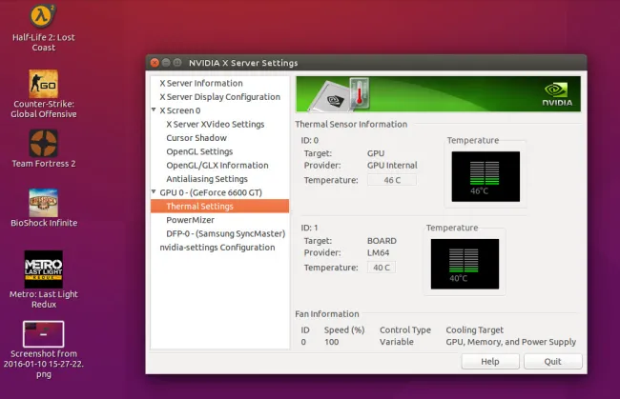Image resolution: width=620 pixels, height=399 pixels.
Task: Click the NVIDIA logo in the banner
Action: (557, 94)
